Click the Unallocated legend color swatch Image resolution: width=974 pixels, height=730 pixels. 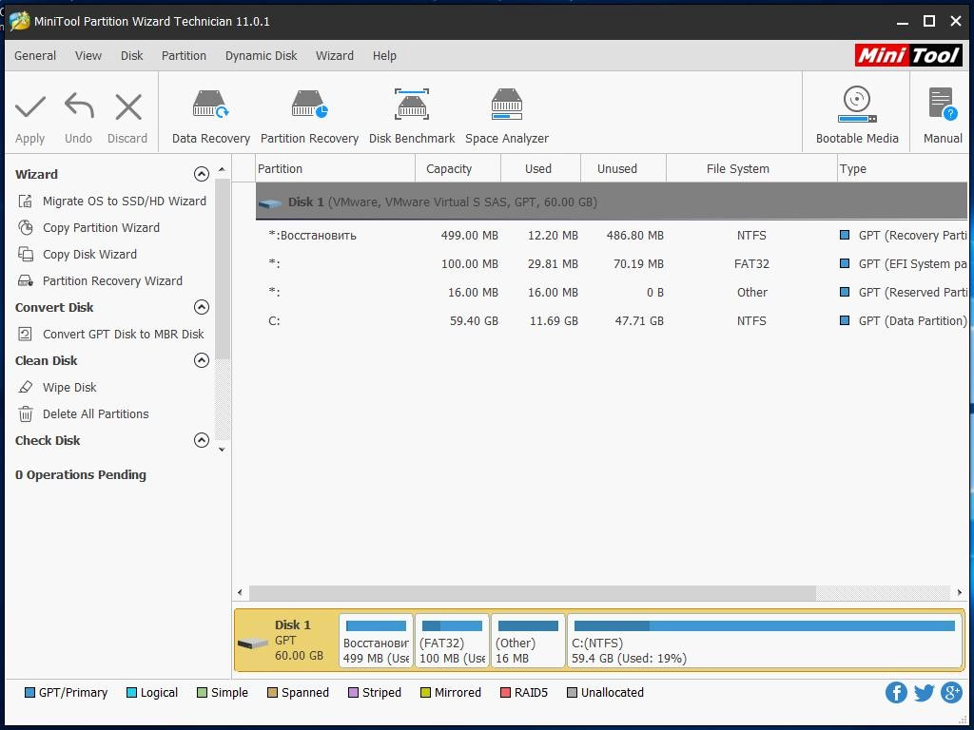pyautogui.click(x=572, y=692)
